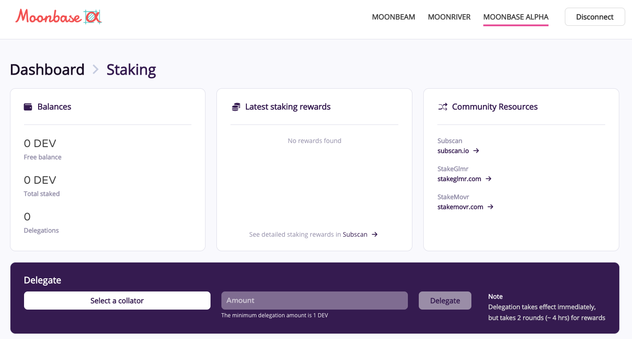Switch to the MOONRIVER network tab

click(449, 17)
